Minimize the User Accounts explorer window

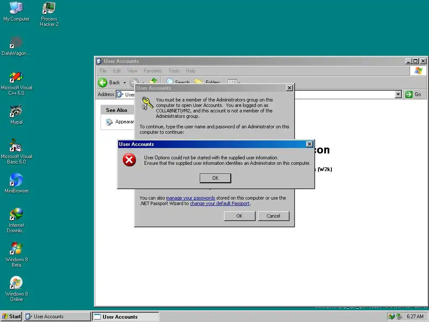click(x=409, y=61)
